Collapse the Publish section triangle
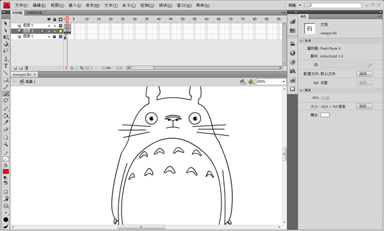Image resolution: width=384 pixels, height=231 pixels. click(x=301, y=41)
